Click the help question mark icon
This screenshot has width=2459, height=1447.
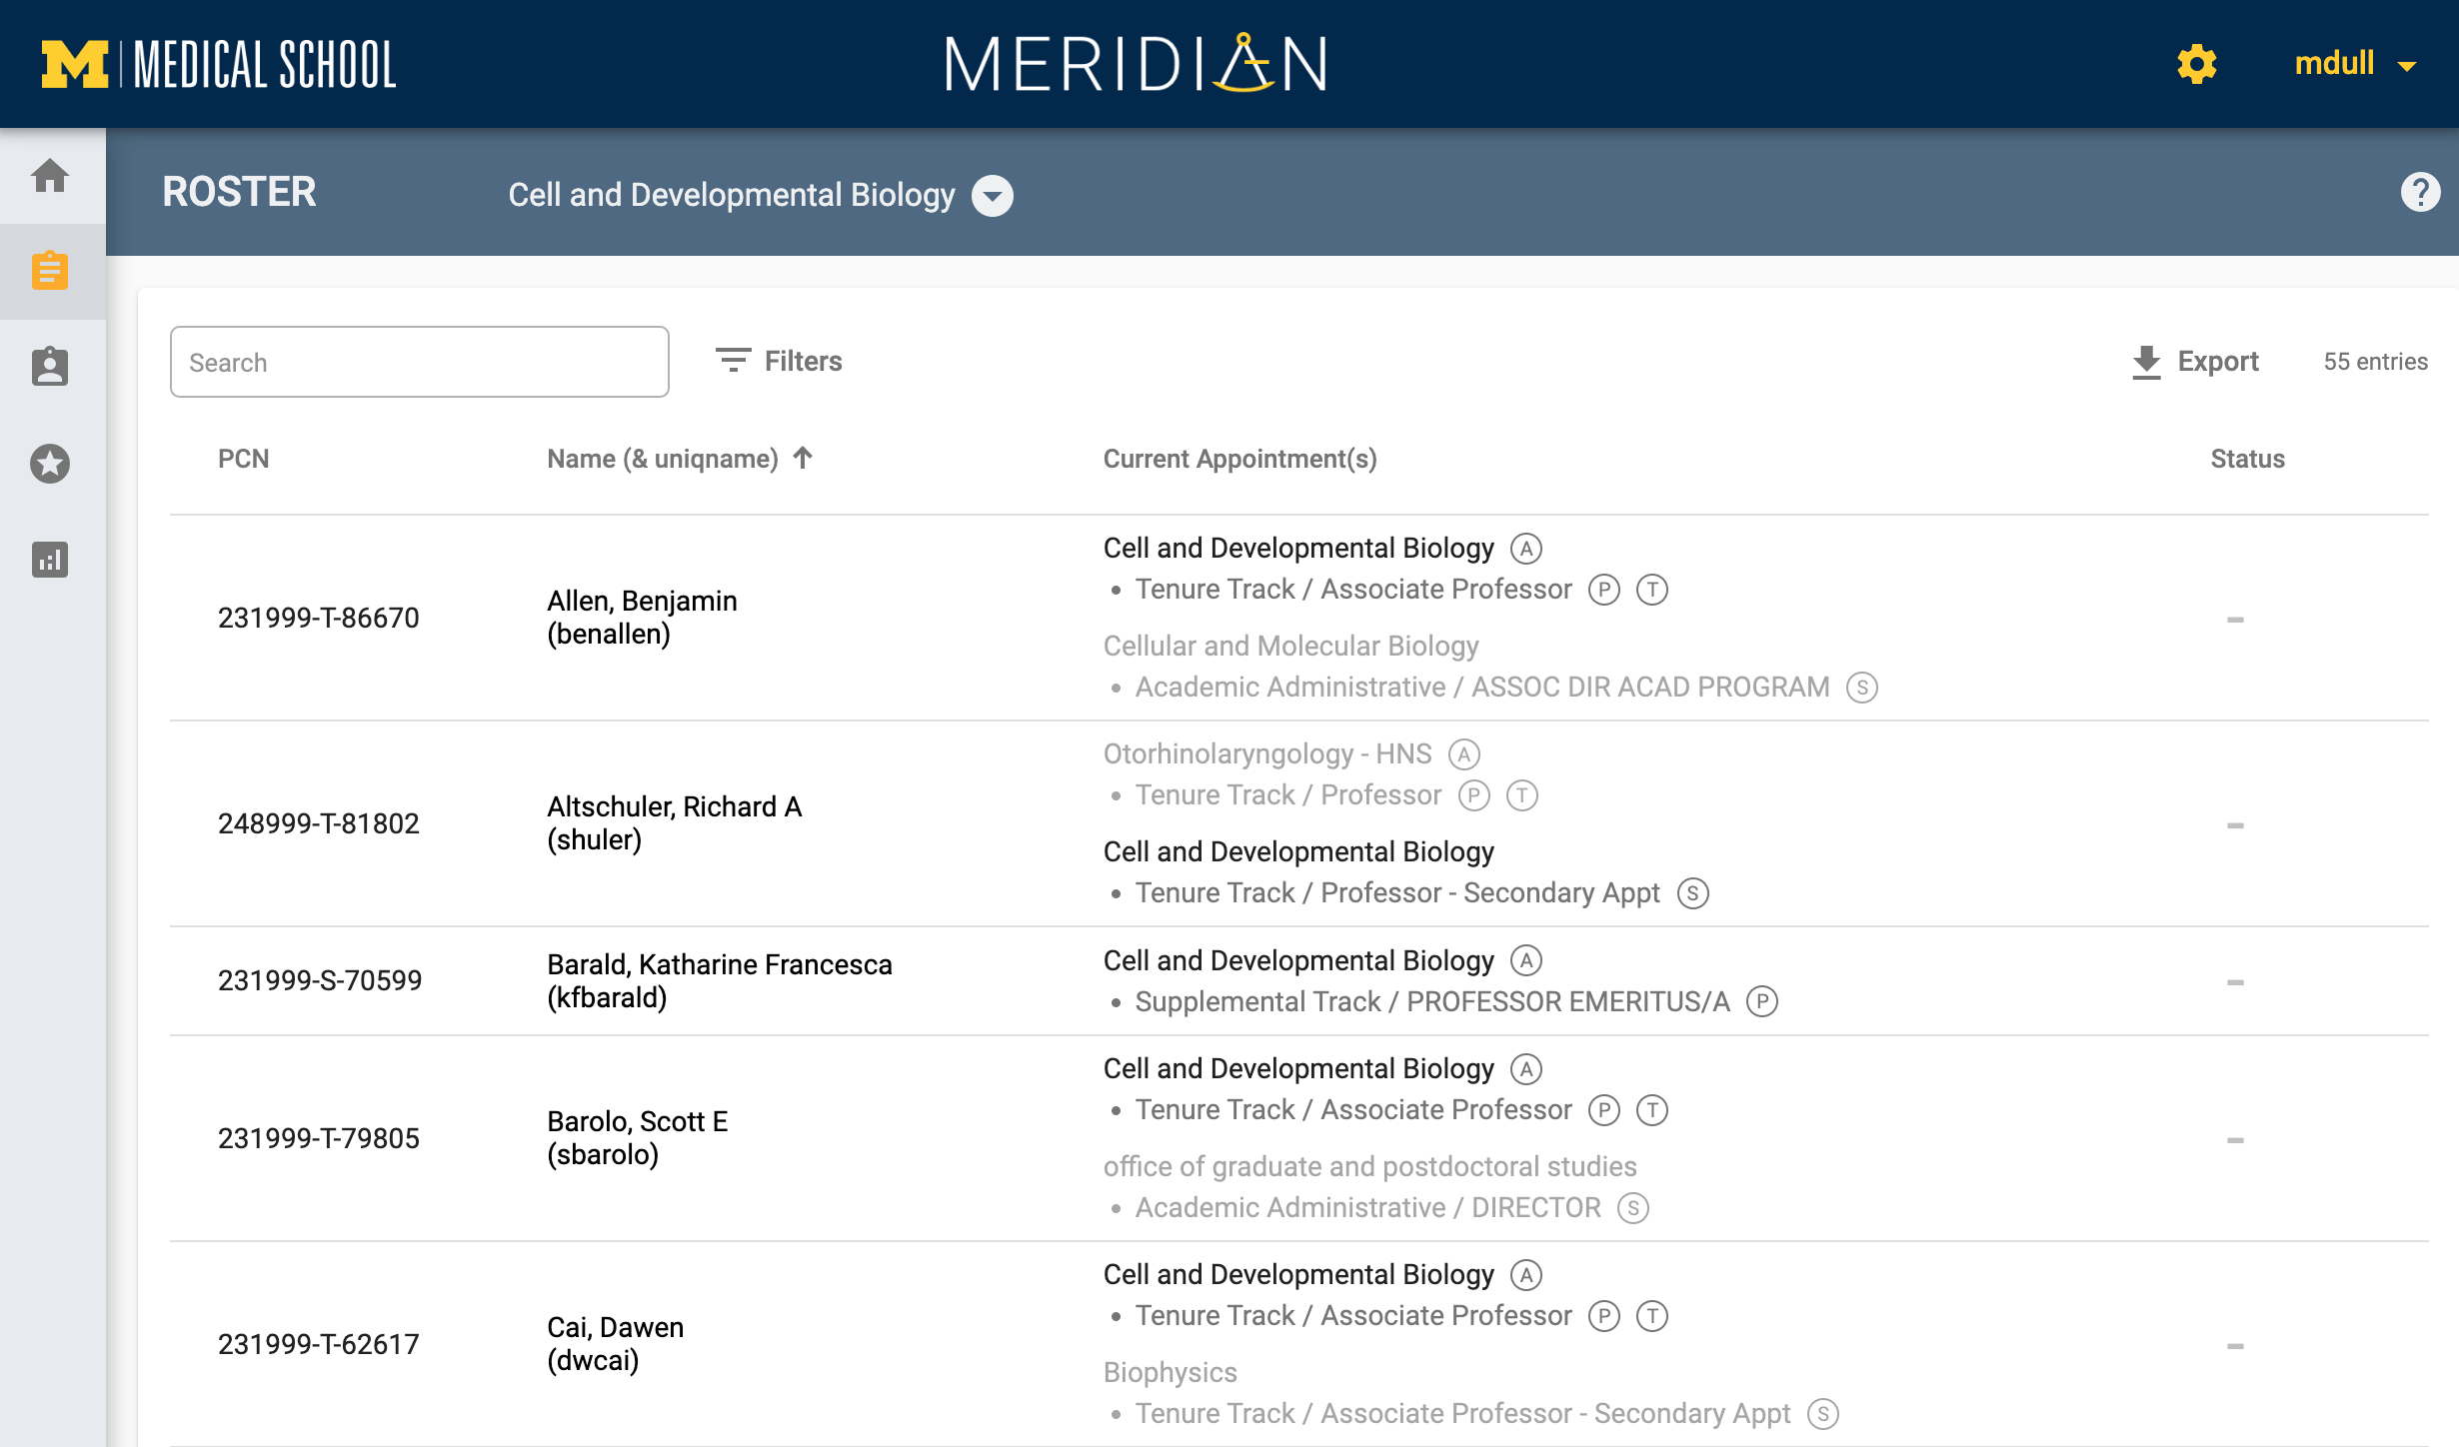click(x=2420, y=192)
